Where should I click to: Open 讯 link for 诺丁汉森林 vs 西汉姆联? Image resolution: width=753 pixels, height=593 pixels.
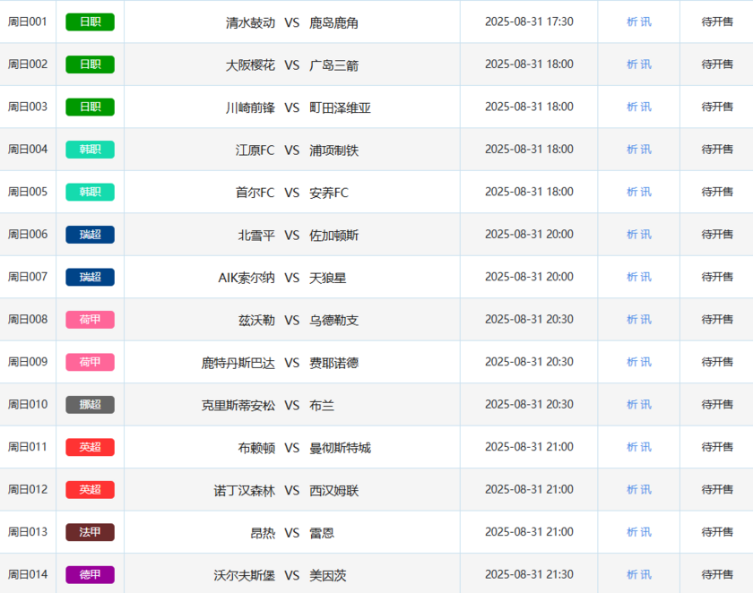(646, 490)
